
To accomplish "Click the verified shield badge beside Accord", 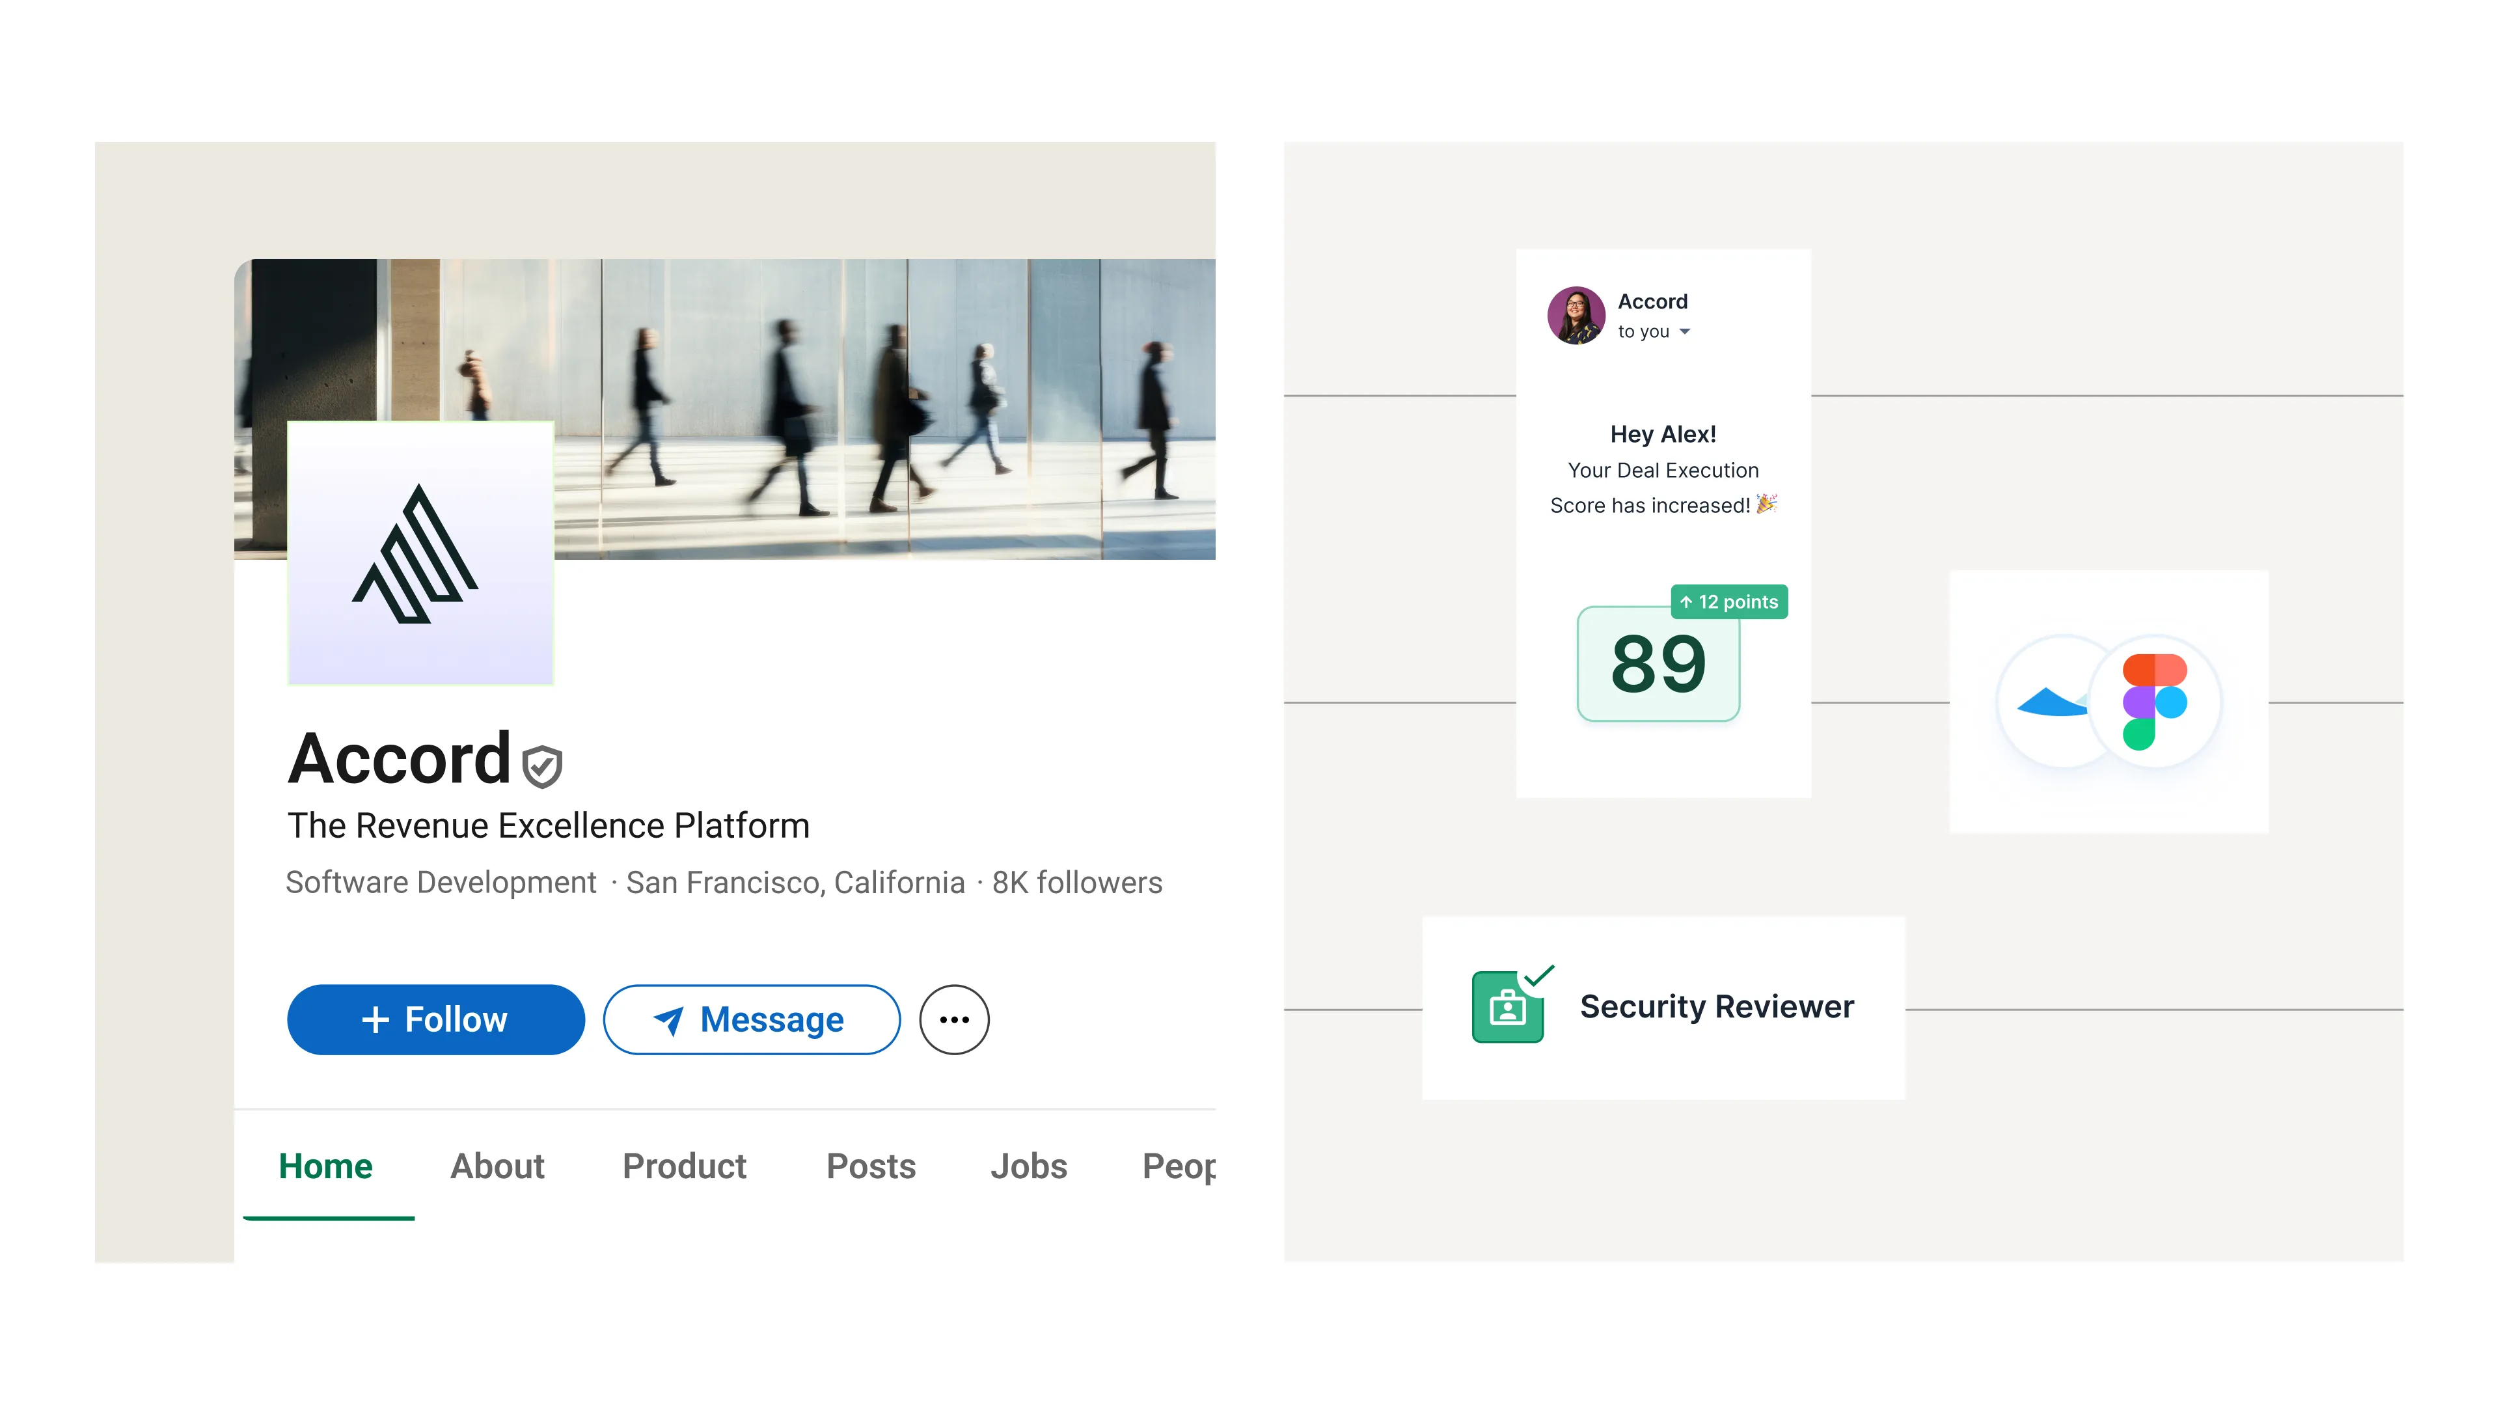I will point(542,765).
